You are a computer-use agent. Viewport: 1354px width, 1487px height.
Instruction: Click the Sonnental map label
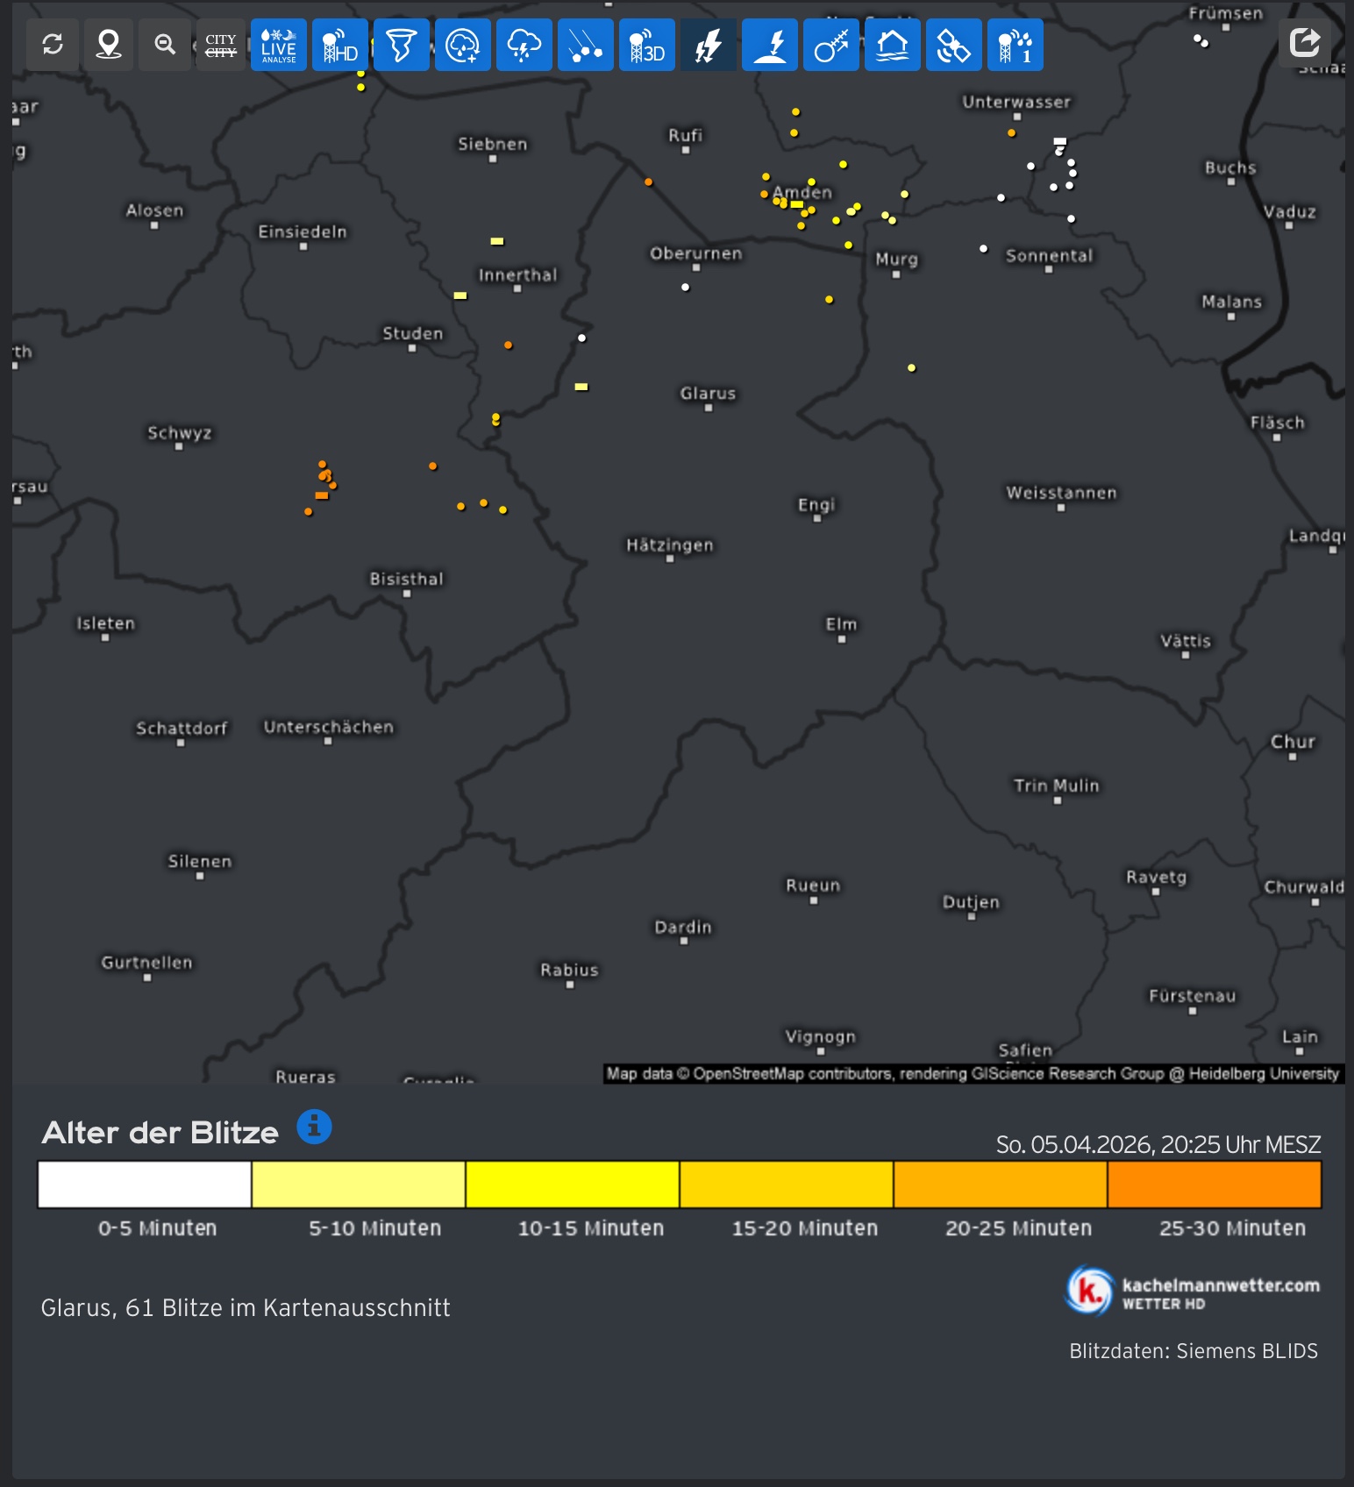pyautogui.click(x=1050, y=256)
